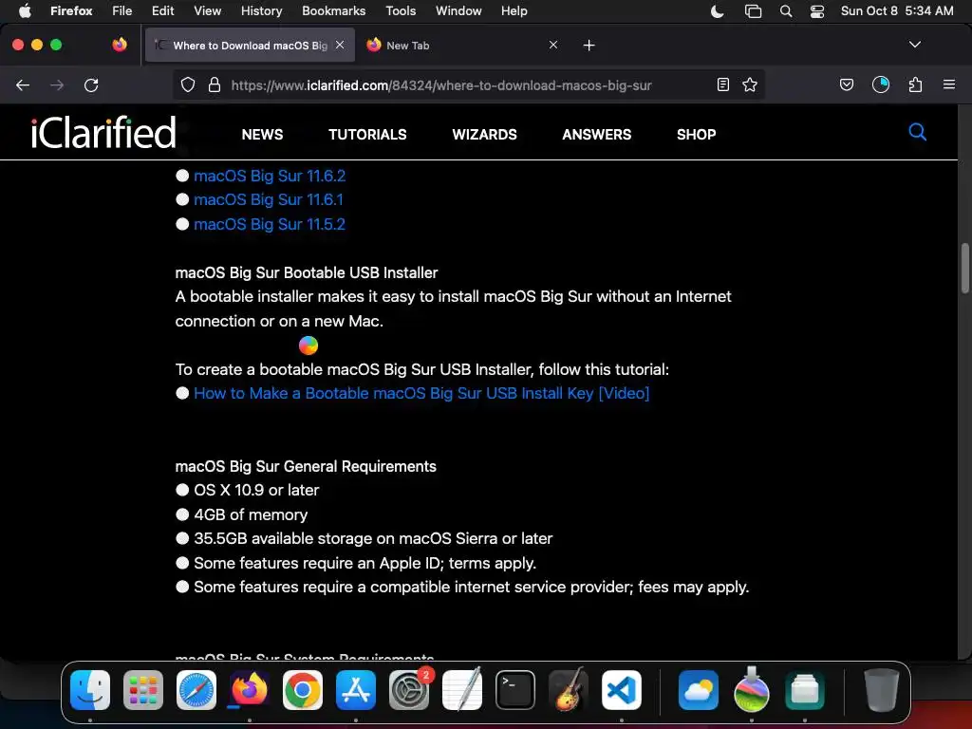Open a new tab with plus button

tap(589, 46)
